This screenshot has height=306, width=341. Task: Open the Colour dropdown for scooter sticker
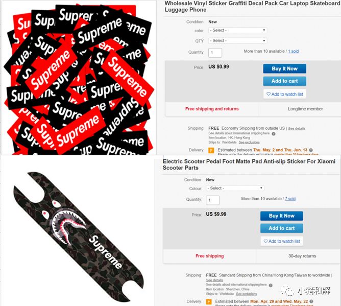pyautogui.click(x=235, y=189)
